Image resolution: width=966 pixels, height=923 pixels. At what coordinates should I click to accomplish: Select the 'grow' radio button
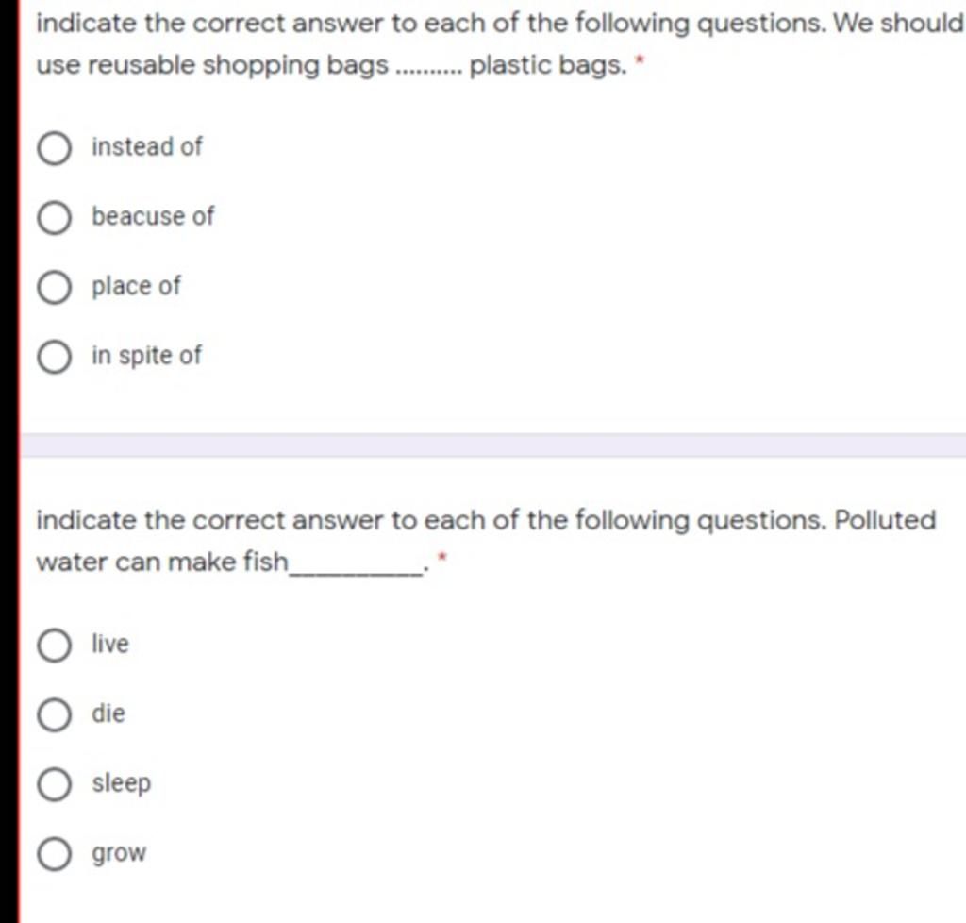pos(55,854)
